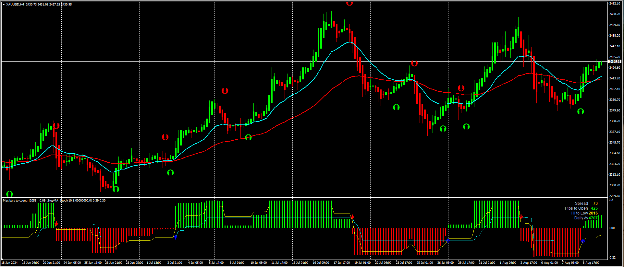The height and width of the screenshot is (267, 624).
Task: Click the 2469.60 price level on the axis
Action: (615, 25)
